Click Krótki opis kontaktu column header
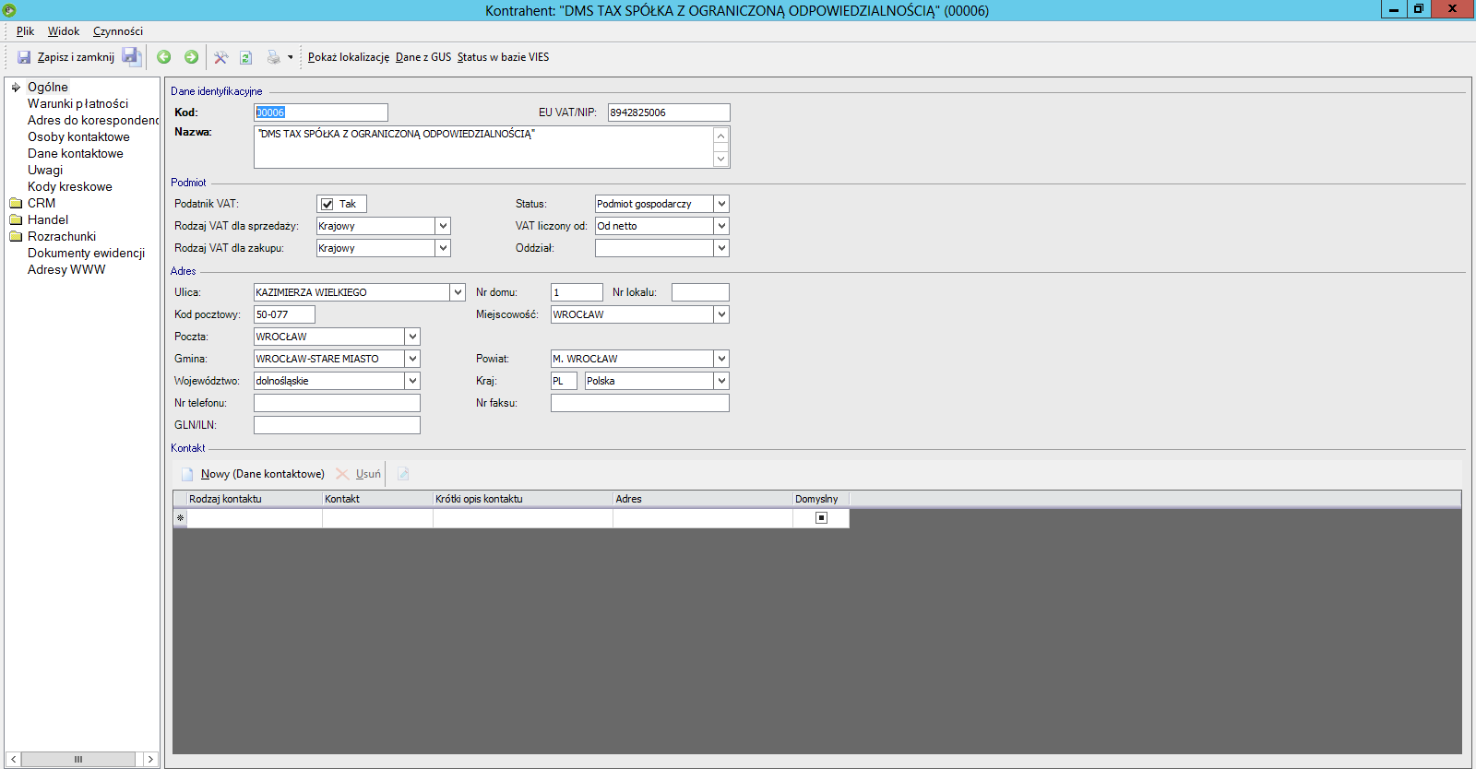The image size is (1476, 769). point(523,499)
